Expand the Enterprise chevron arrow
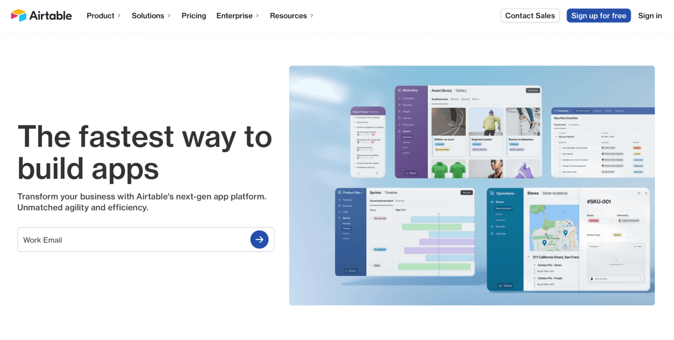The image size is (674, 340). click(x=257, y=16)
